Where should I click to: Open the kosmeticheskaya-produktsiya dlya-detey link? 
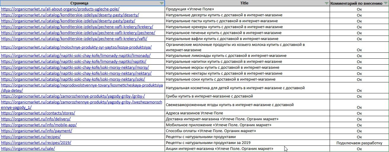82,88
